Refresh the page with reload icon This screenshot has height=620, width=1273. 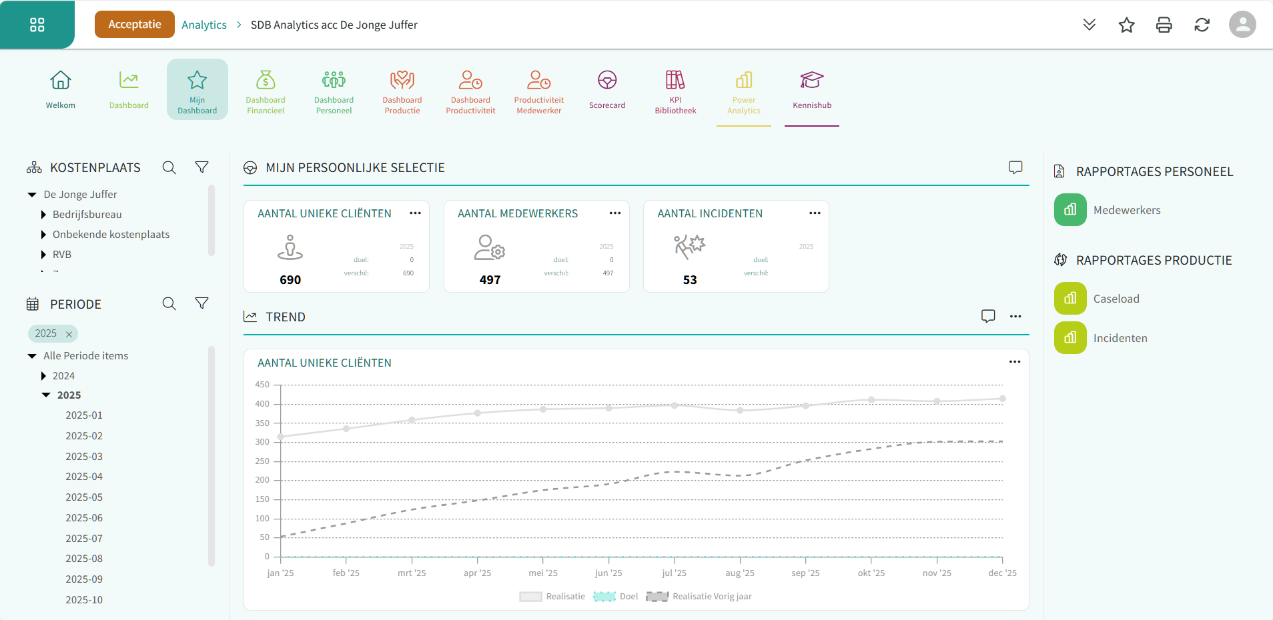point(1202,25)
